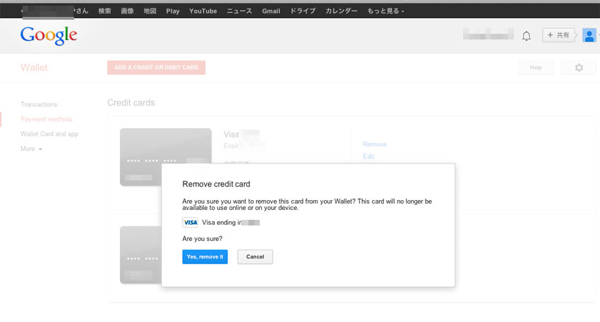Open Play in the top bar
Image resolution: width=600 pixels, height=322 pixels.
(x=172, y=11)
